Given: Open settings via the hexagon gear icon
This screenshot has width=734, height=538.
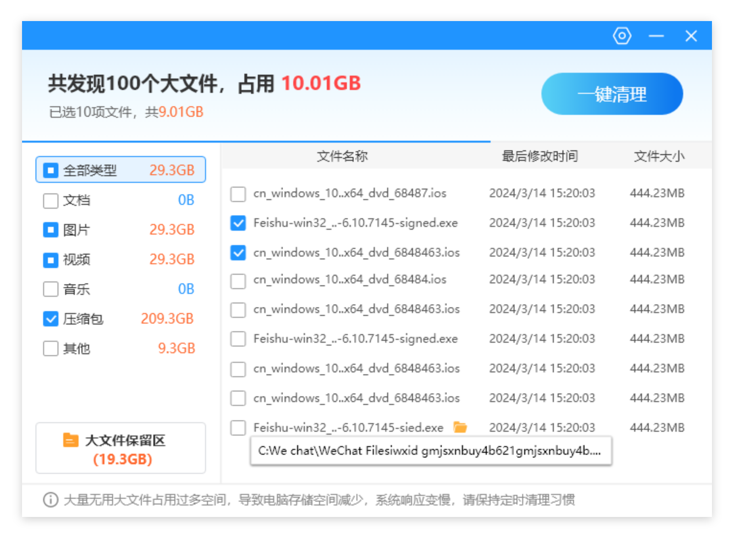Looking at the screenshot, I should (622, 36).
